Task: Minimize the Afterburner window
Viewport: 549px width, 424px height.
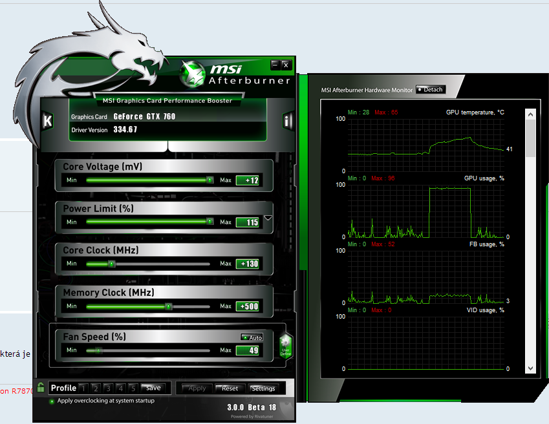Action: click(x=275, y=65)
